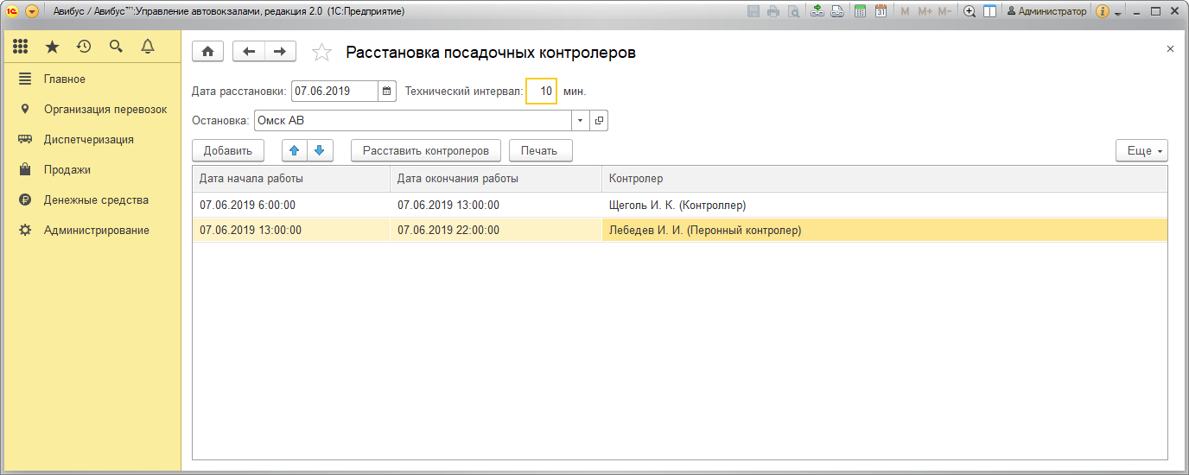Click the search magnifier icon
The height and width of the screenshot is (475, 1189).
[x=116, y=47]
